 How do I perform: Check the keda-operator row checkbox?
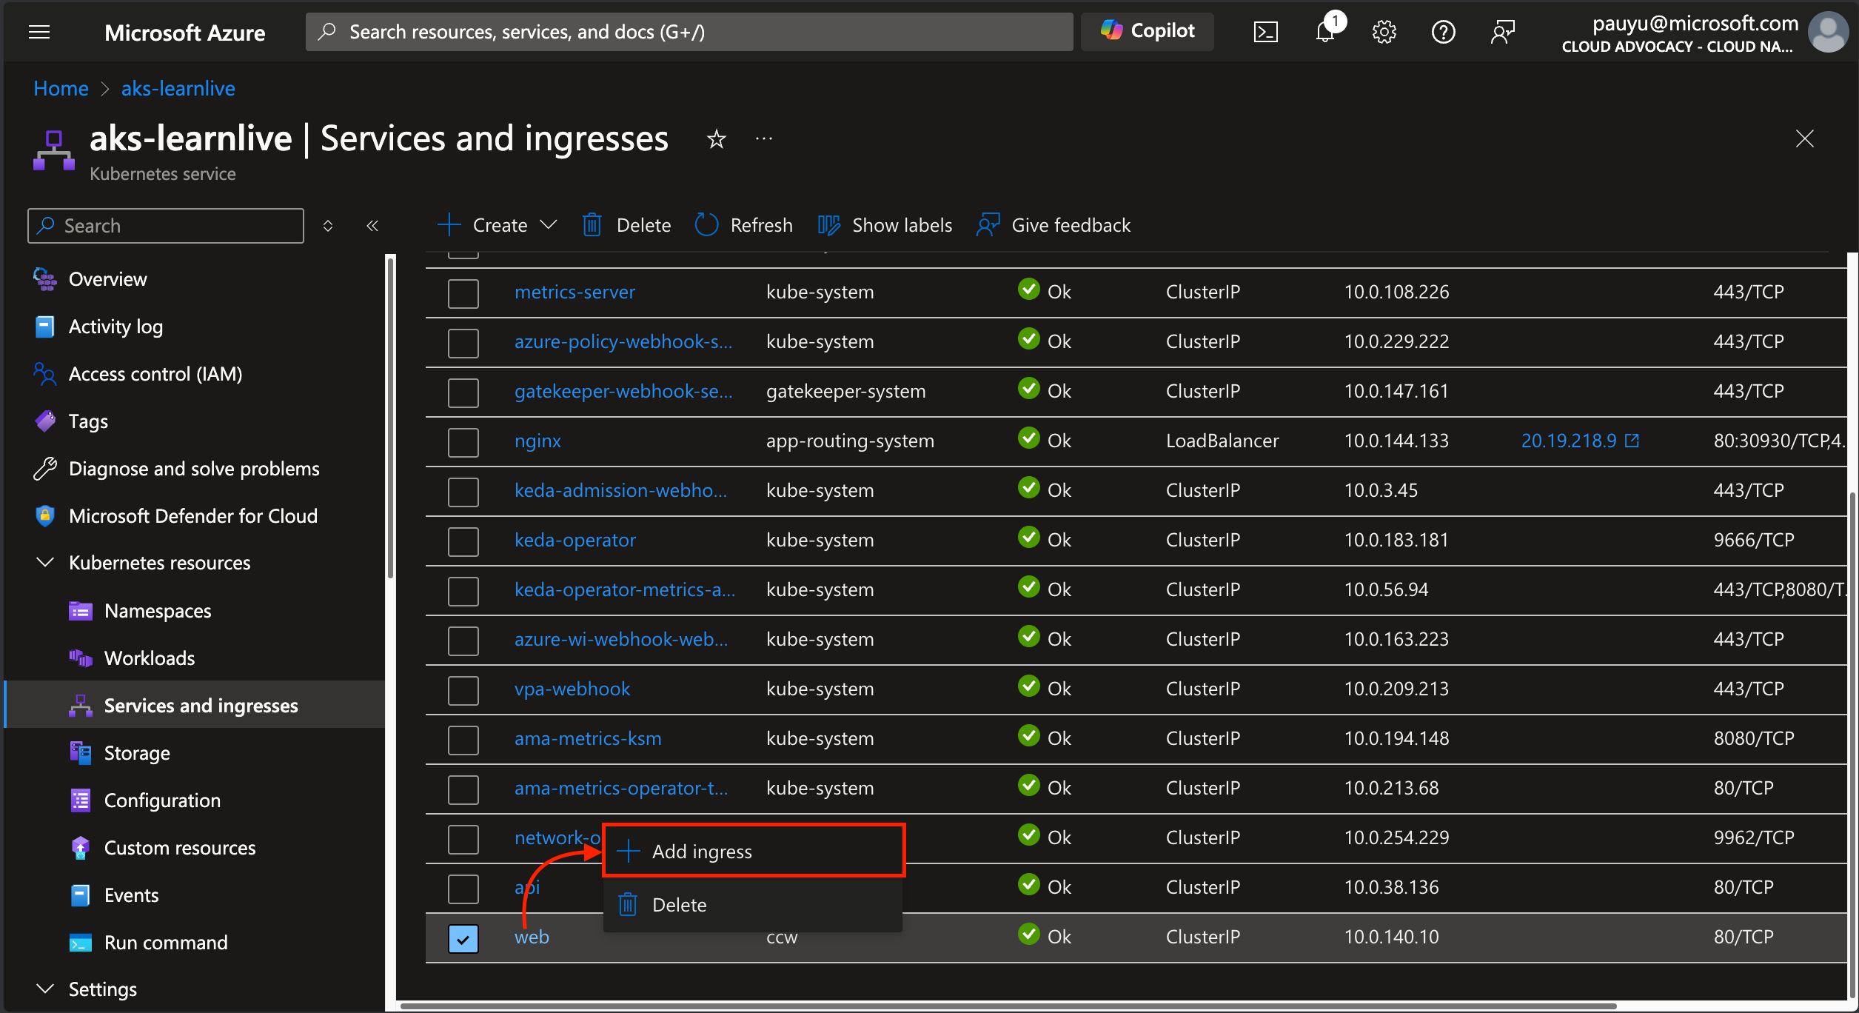pyautogui.click(x=463, y=541)
